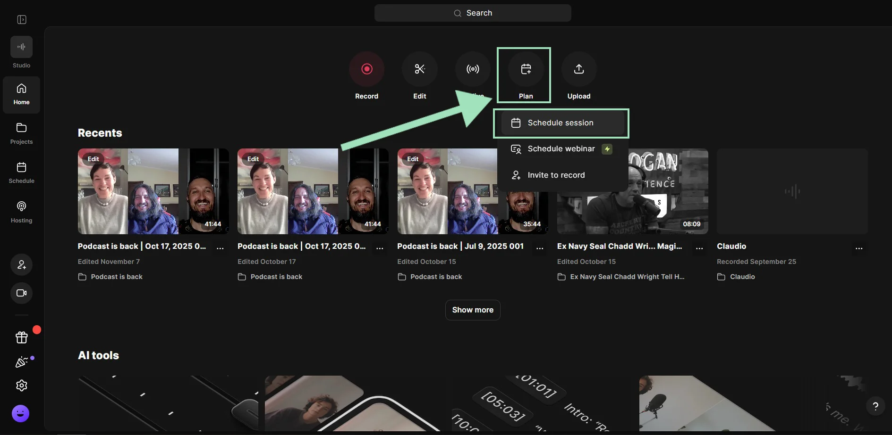
Task: Start a recording with Record button
Action: tap(367, 69)
